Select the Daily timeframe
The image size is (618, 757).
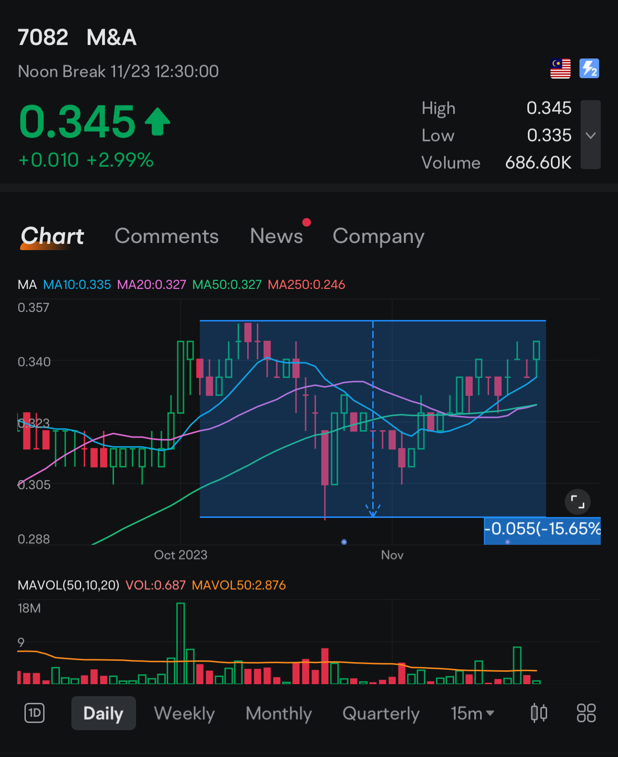click(x=103, y=713)
